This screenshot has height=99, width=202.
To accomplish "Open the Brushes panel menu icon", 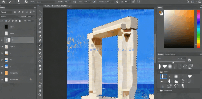I will coord(201,54).
